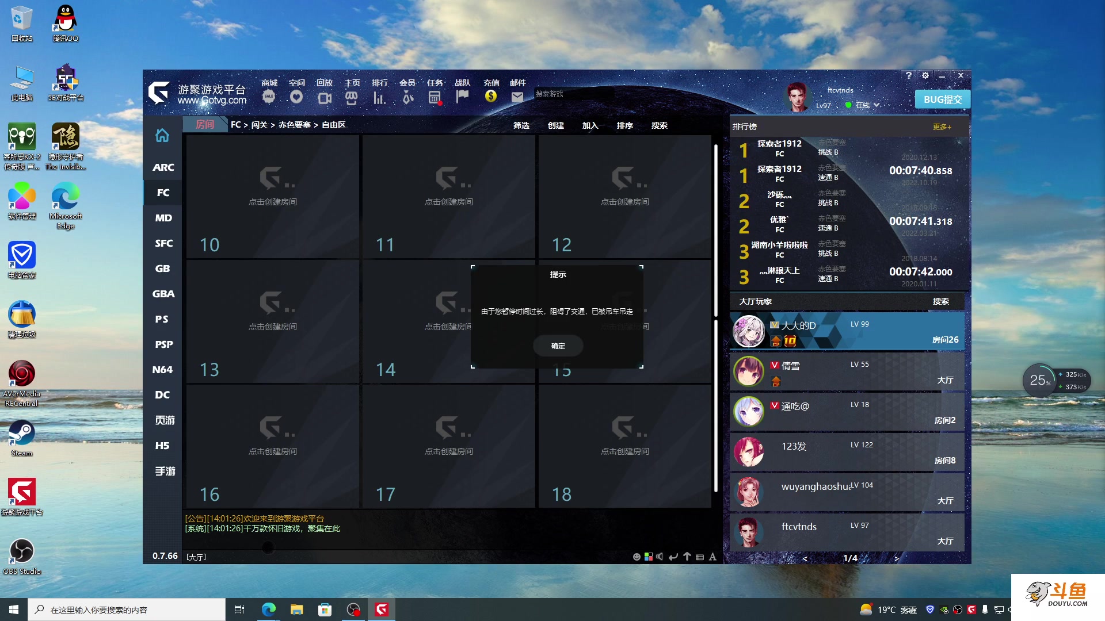Create room in slot 16

point(272,446)
